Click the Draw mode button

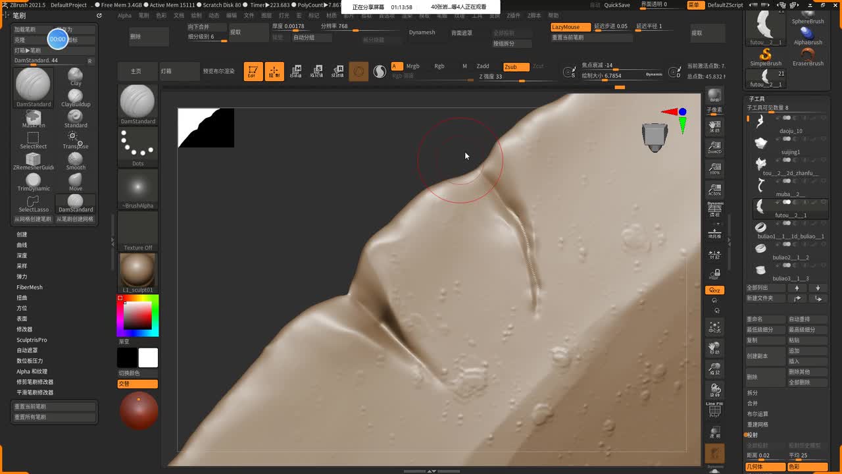[274, 71]
